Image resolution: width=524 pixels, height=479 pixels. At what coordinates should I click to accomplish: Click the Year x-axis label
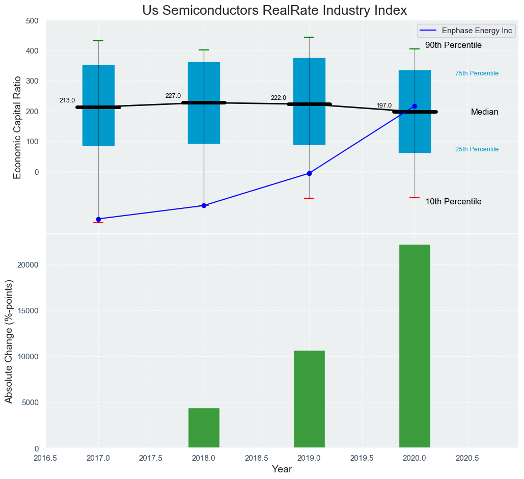[x=282, y=469]
